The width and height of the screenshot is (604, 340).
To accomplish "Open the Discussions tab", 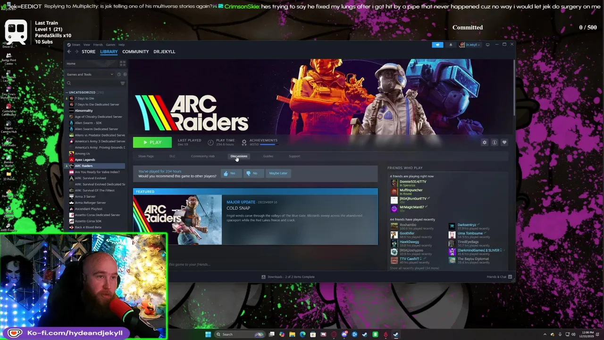I will click(x=239, y=156).
